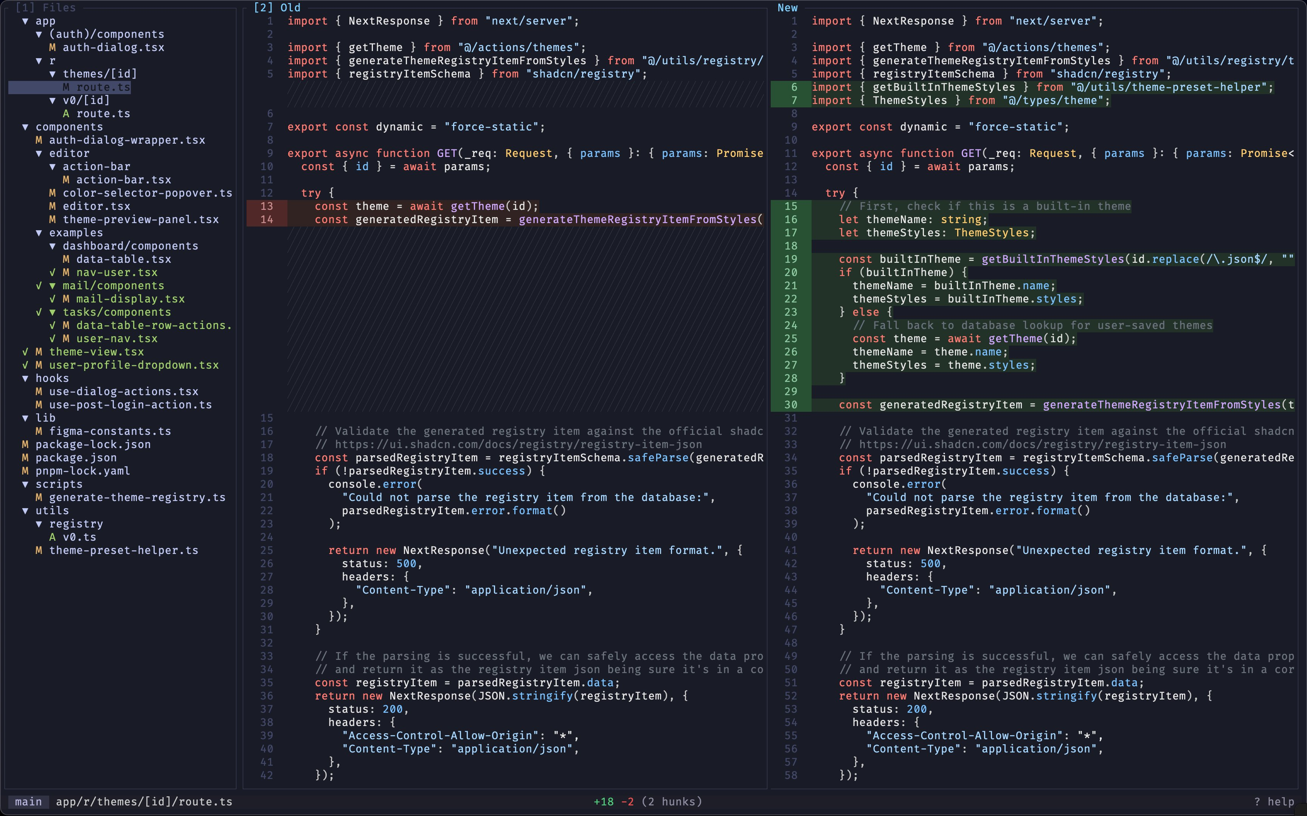Click the M marker beside figma-constants.ts

pyautogui.click(x=39, y=431)
